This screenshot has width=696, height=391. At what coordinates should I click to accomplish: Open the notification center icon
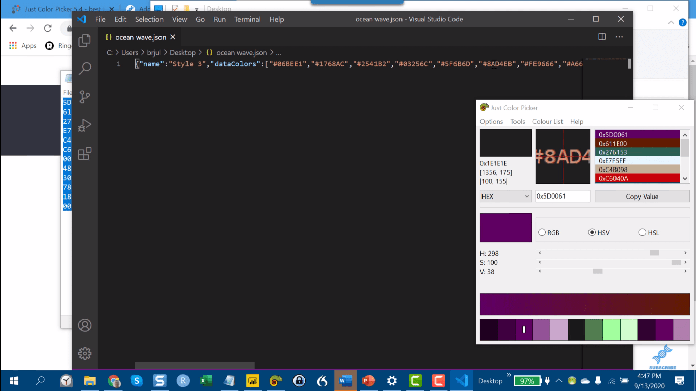679,381
